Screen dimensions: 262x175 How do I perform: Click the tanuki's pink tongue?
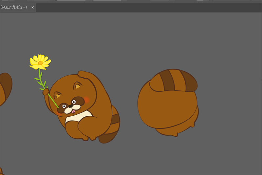(73, 112)
